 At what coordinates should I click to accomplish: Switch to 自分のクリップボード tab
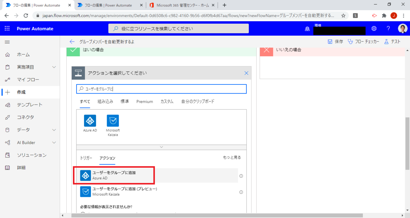[198, 102]
